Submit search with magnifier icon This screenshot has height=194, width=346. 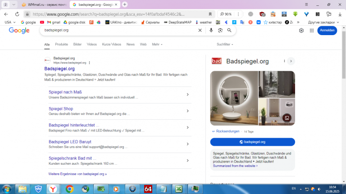click(229, 30)
